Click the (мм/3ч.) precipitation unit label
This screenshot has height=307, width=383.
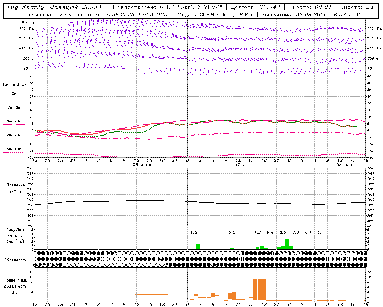(16, 230)
